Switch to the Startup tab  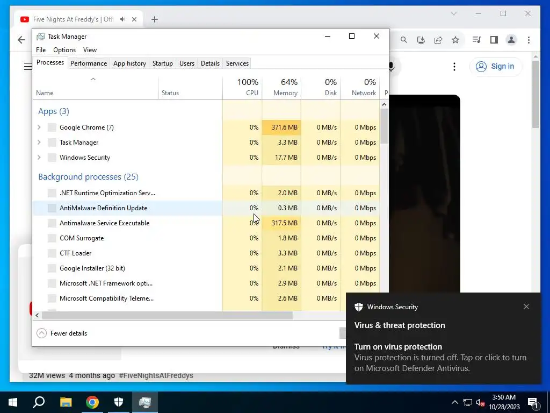(x=162, y=63)
